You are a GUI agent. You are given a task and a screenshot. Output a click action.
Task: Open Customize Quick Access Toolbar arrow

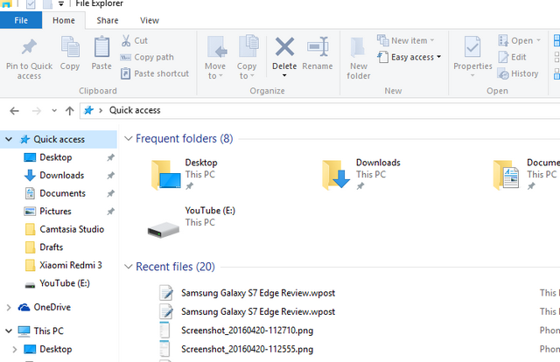tap(61, 4)
